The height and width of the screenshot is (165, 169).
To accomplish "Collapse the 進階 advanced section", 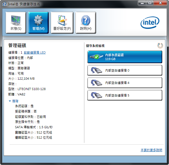I will [x=14, y=101].
